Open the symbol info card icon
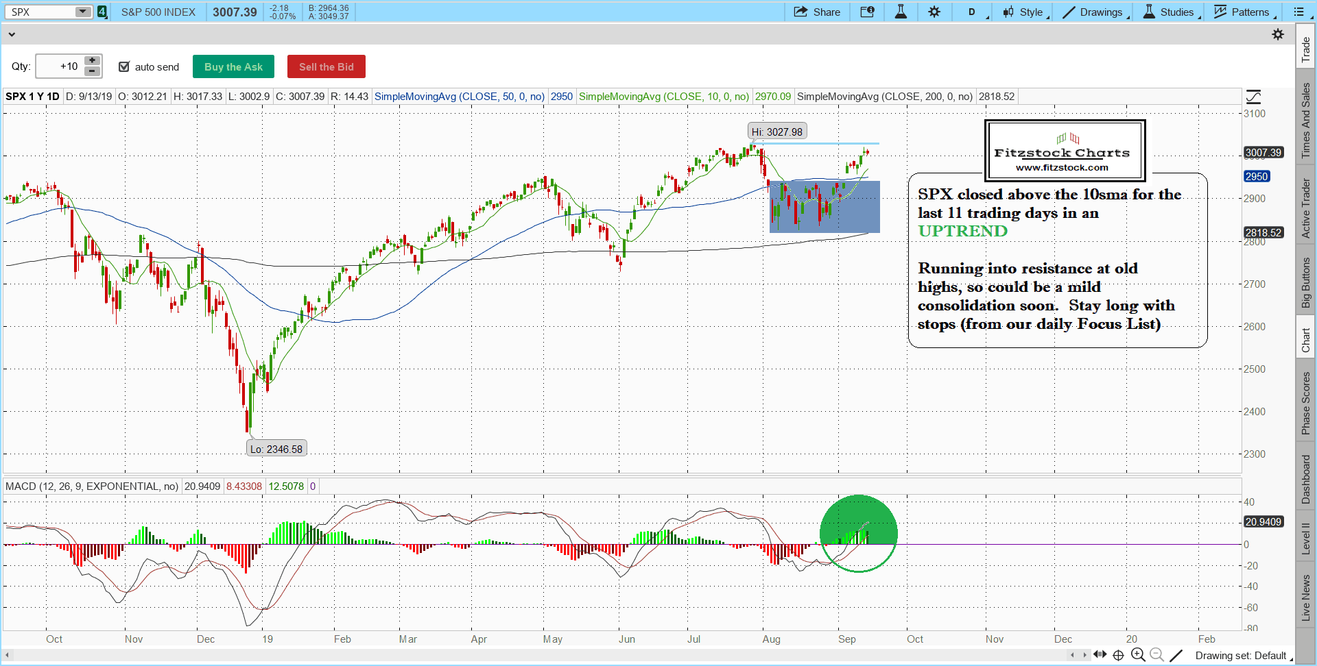 pos(867,12)
